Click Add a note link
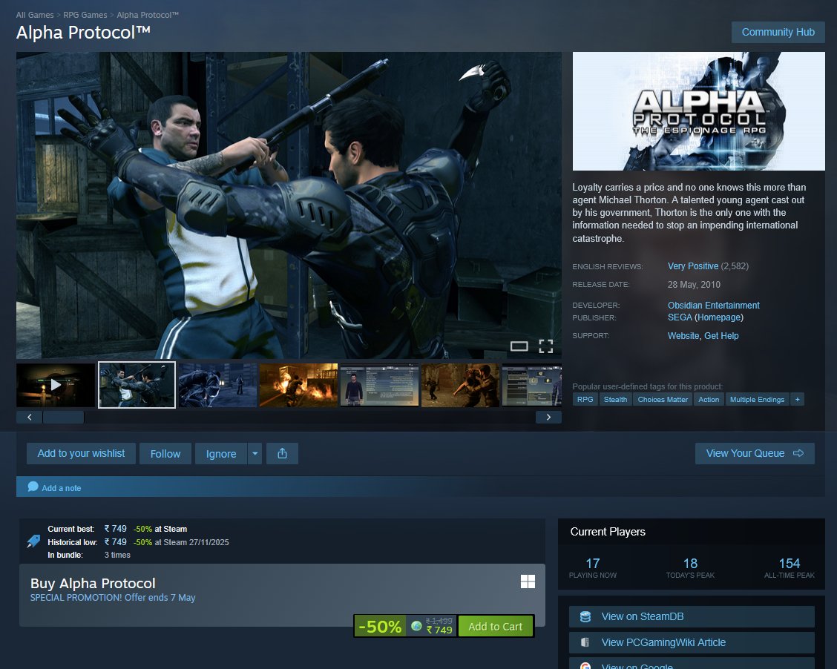This screenshot has width=837, height=669. click(x=62, y=487)
